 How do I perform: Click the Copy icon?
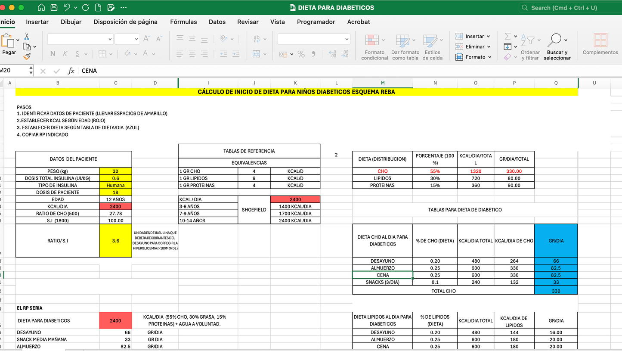coord(27,47)
